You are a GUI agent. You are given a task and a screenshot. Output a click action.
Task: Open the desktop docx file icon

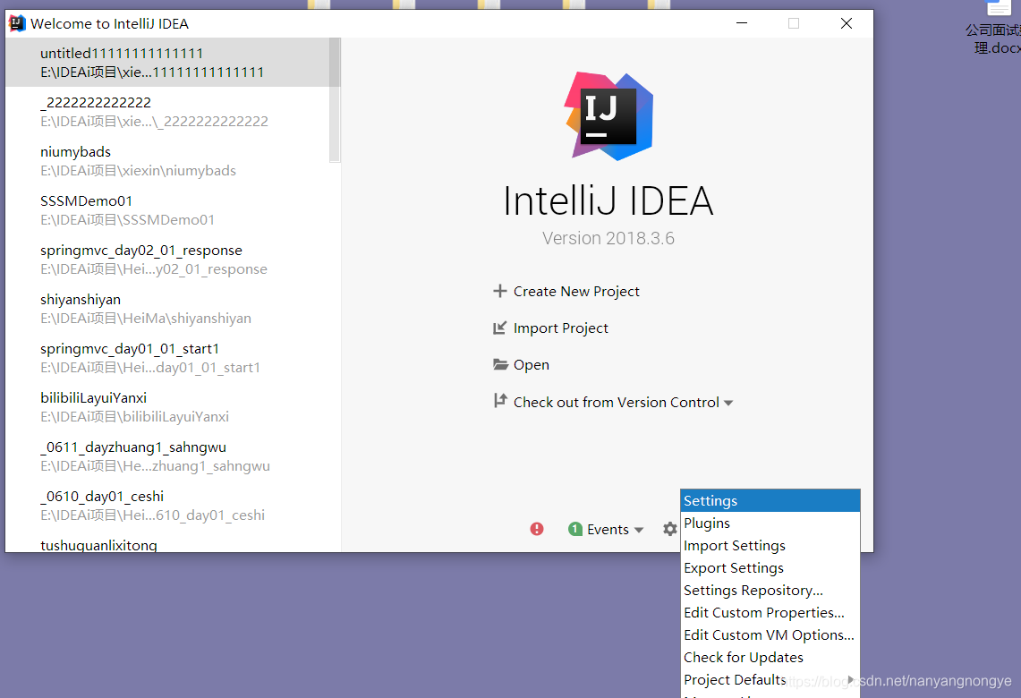[x=999, y=8]
